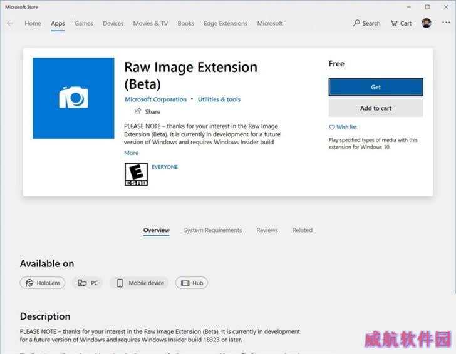Share this app
The height and width of the screenshot is (354, 456).
tap(147, 111)
